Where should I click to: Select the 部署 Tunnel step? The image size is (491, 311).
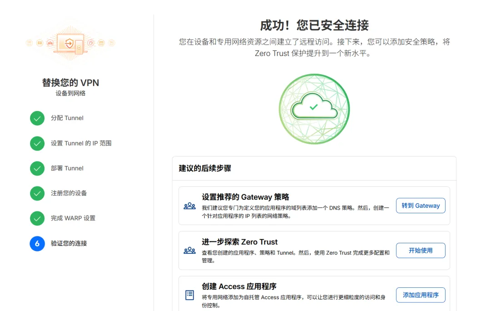(x=67, y=169)
